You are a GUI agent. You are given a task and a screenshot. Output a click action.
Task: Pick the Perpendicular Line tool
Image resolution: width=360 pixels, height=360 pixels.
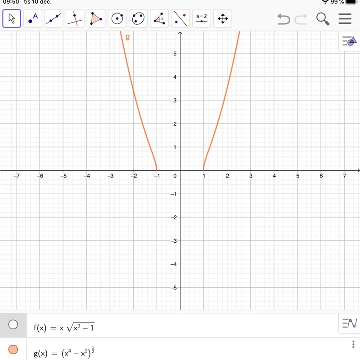point(75,19)
